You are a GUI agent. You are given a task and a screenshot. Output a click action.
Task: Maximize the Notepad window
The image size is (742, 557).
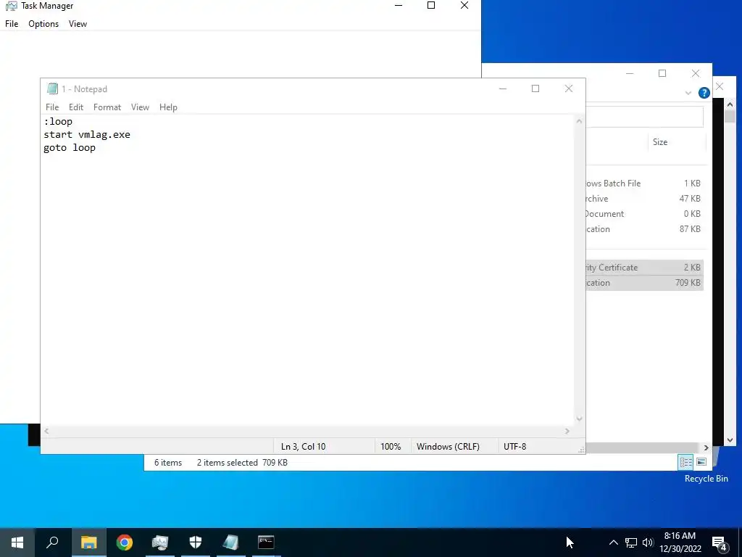tap(535, 88)
